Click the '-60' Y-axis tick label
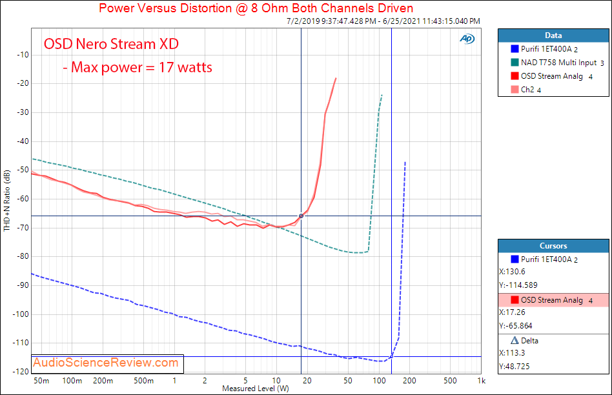This screenshot has width=612, height=395. click(23, 199)
